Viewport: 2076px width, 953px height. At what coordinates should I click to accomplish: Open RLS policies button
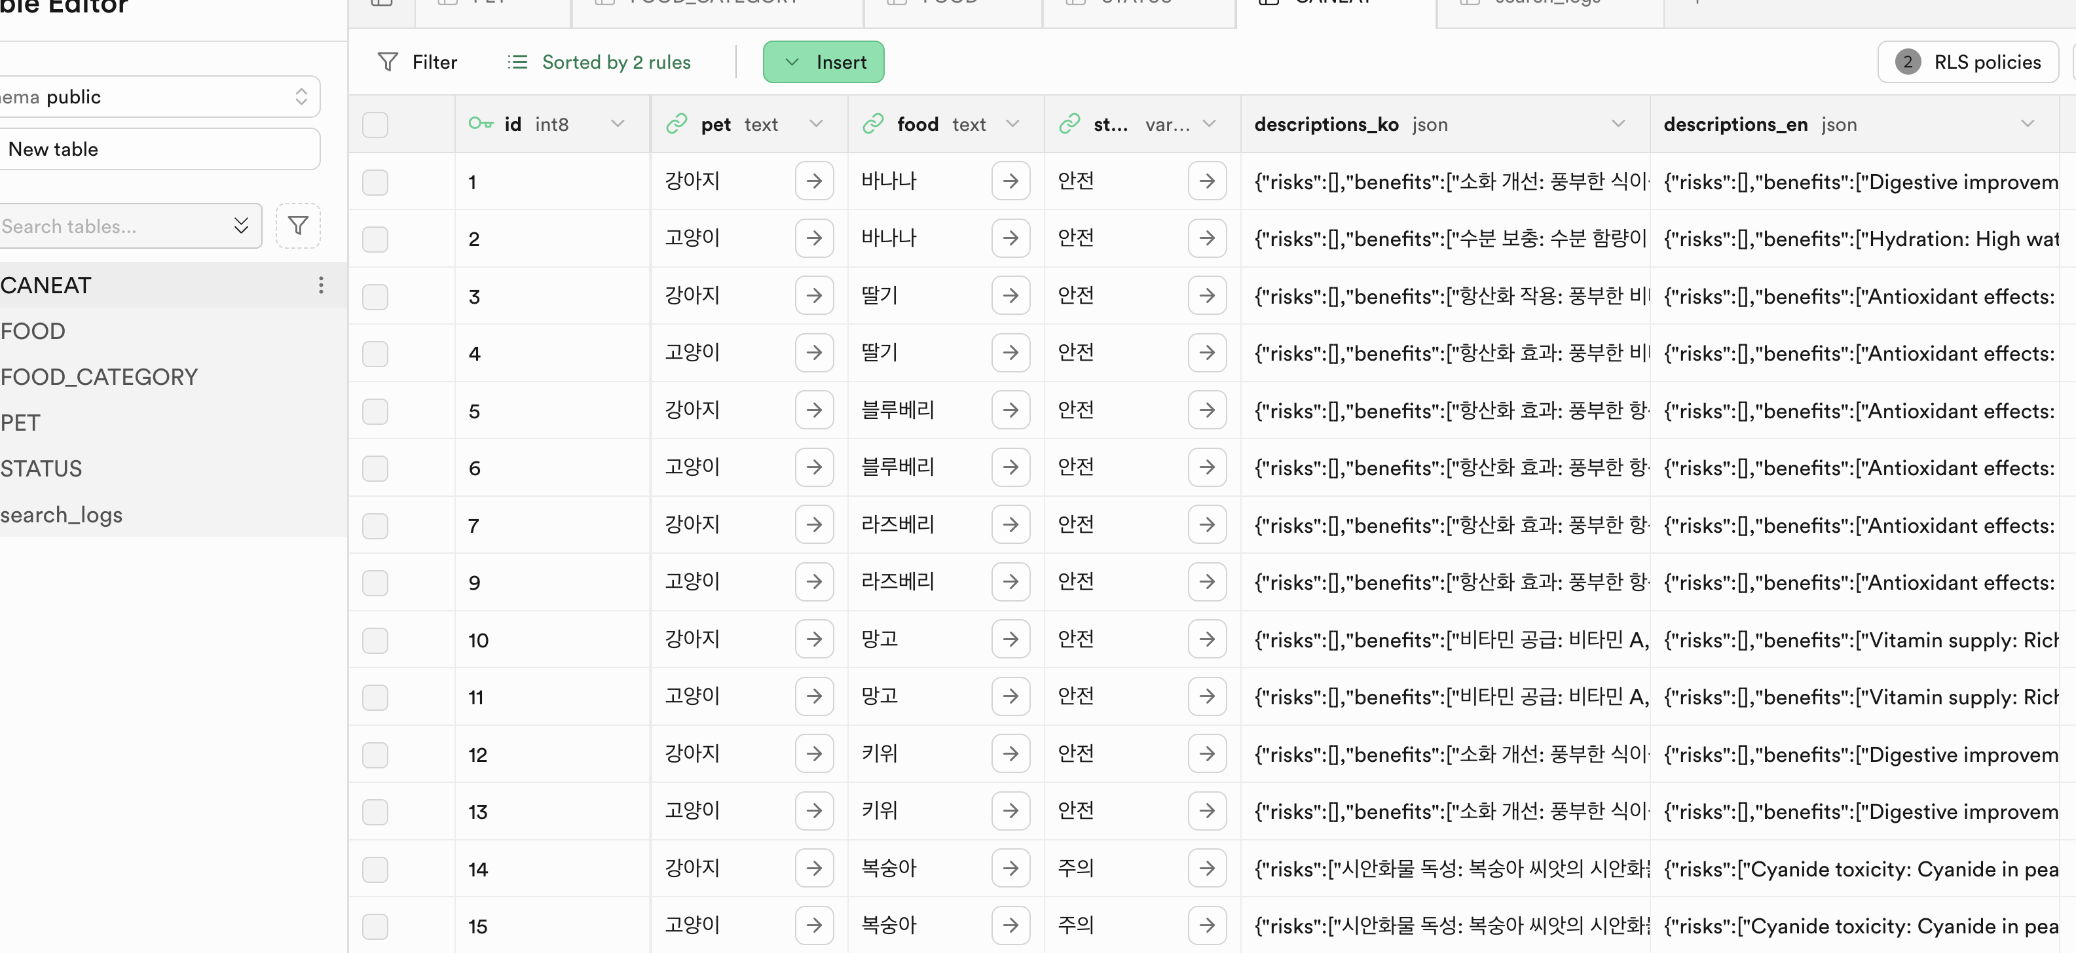pyautogui.click(x=1967, y=62)
